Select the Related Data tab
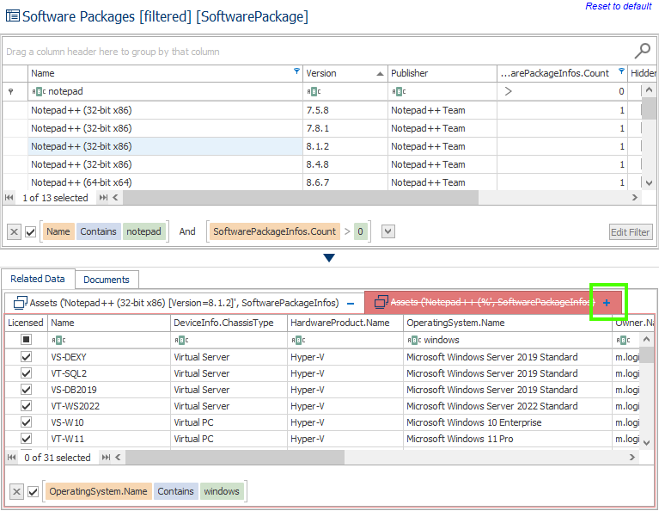The width and height of the screenshot is (659, 511). [x=38, y=279]
